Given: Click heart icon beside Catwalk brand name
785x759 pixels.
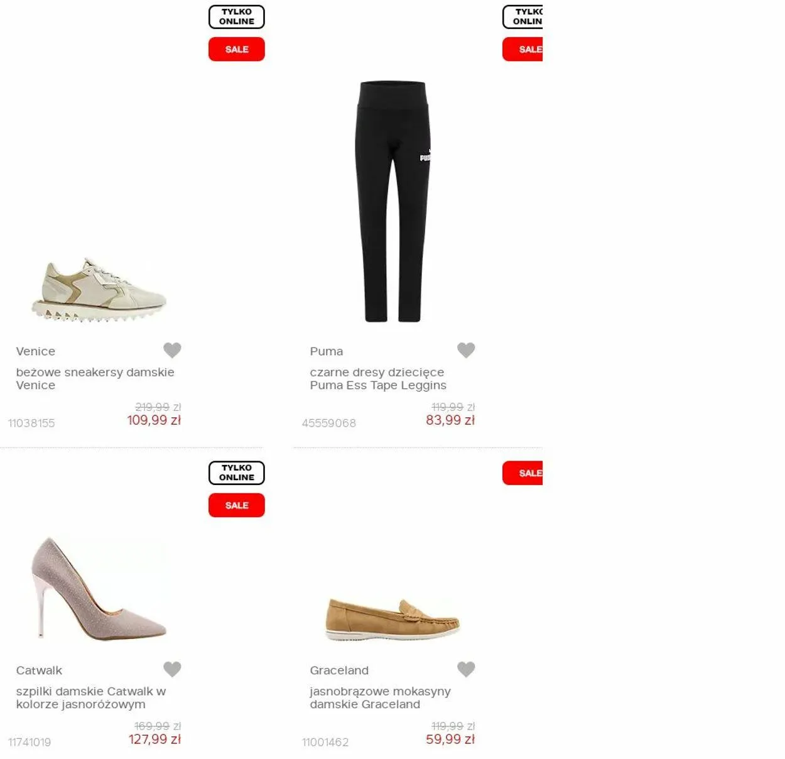Looking at the screenshot, I should pyautogui.click(x=172, y=669).
